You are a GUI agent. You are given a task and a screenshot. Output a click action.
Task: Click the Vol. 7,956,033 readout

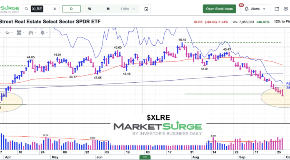243,22
